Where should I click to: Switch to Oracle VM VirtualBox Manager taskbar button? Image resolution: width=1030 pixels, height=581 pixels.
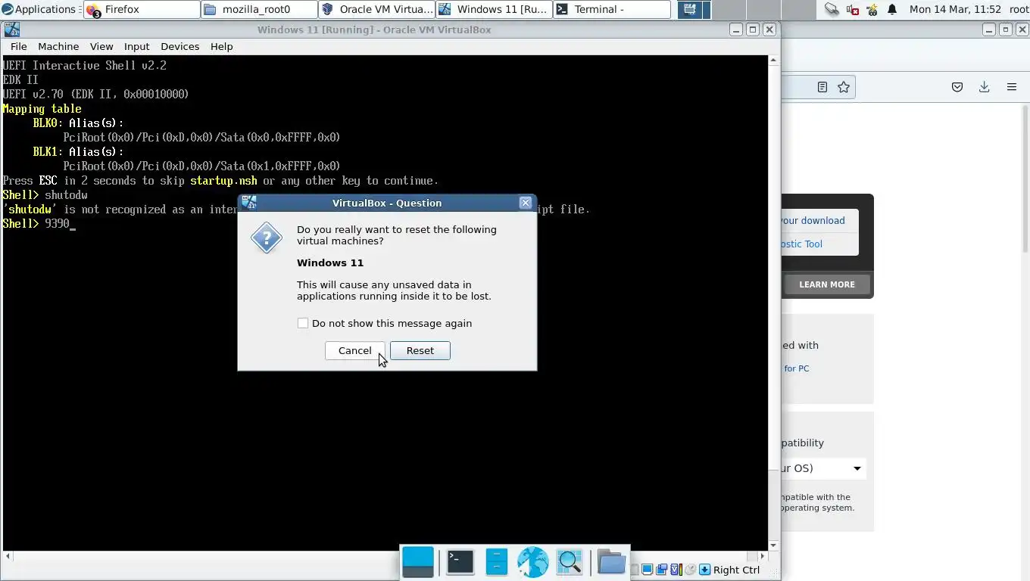[x=376, y=9]
